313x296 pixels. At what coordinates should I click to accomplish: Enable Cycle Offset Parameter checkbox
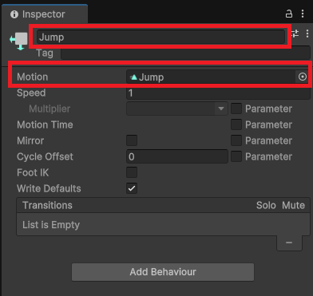(x=236, y=156)
